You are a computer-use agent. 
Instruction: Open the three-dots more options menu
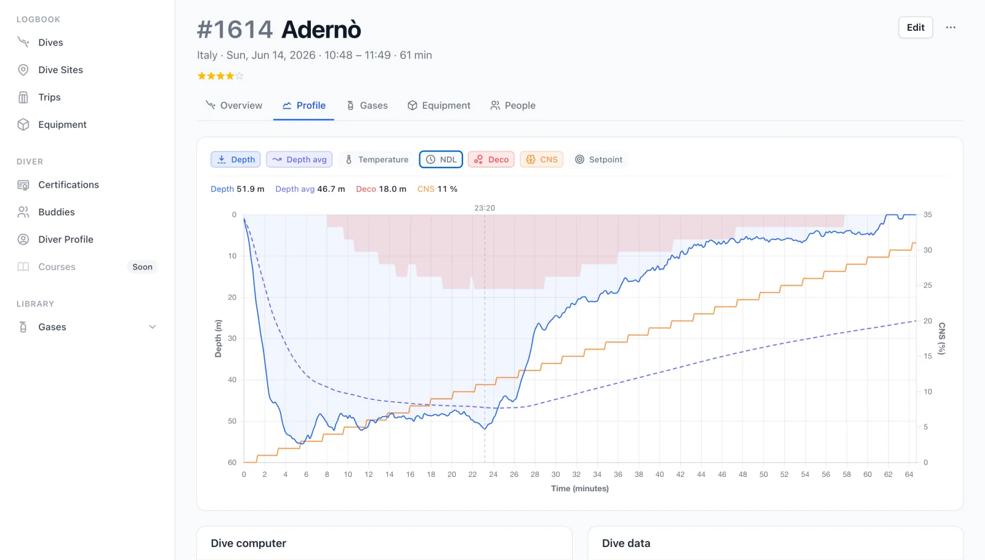coord(951,27)
